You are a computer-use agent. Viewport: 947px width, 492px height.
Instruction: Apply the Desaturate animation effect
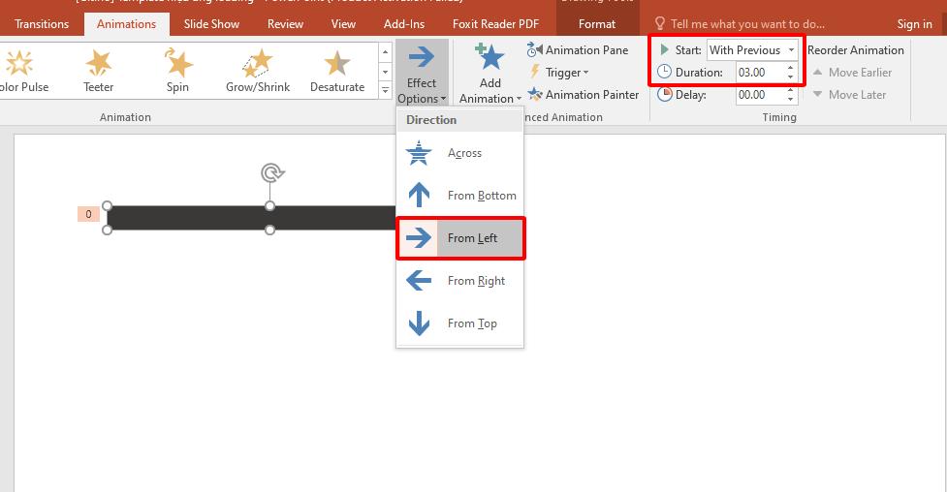337,71
